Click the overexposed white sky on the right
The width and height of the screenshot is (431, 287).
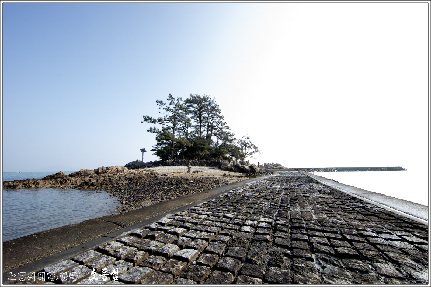pyautogui.click(x=350, y=81)
